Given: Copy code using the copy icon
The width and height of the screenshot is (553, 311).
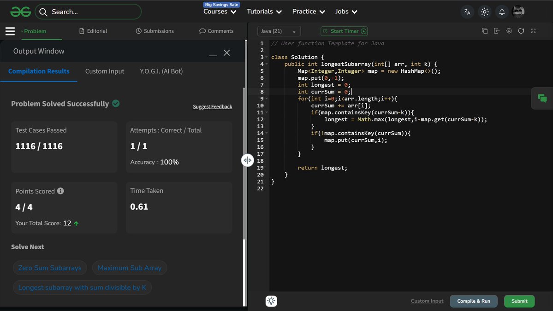Looking at the screenshot, I should pos(485,31).
